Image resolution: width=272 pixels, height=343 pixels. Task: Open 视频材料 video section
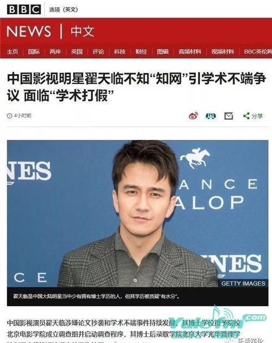(222, 52)
